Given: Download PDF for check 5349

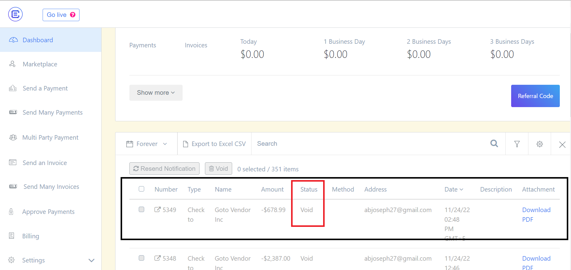Looking at the screenshot, I should pos(536,214).
